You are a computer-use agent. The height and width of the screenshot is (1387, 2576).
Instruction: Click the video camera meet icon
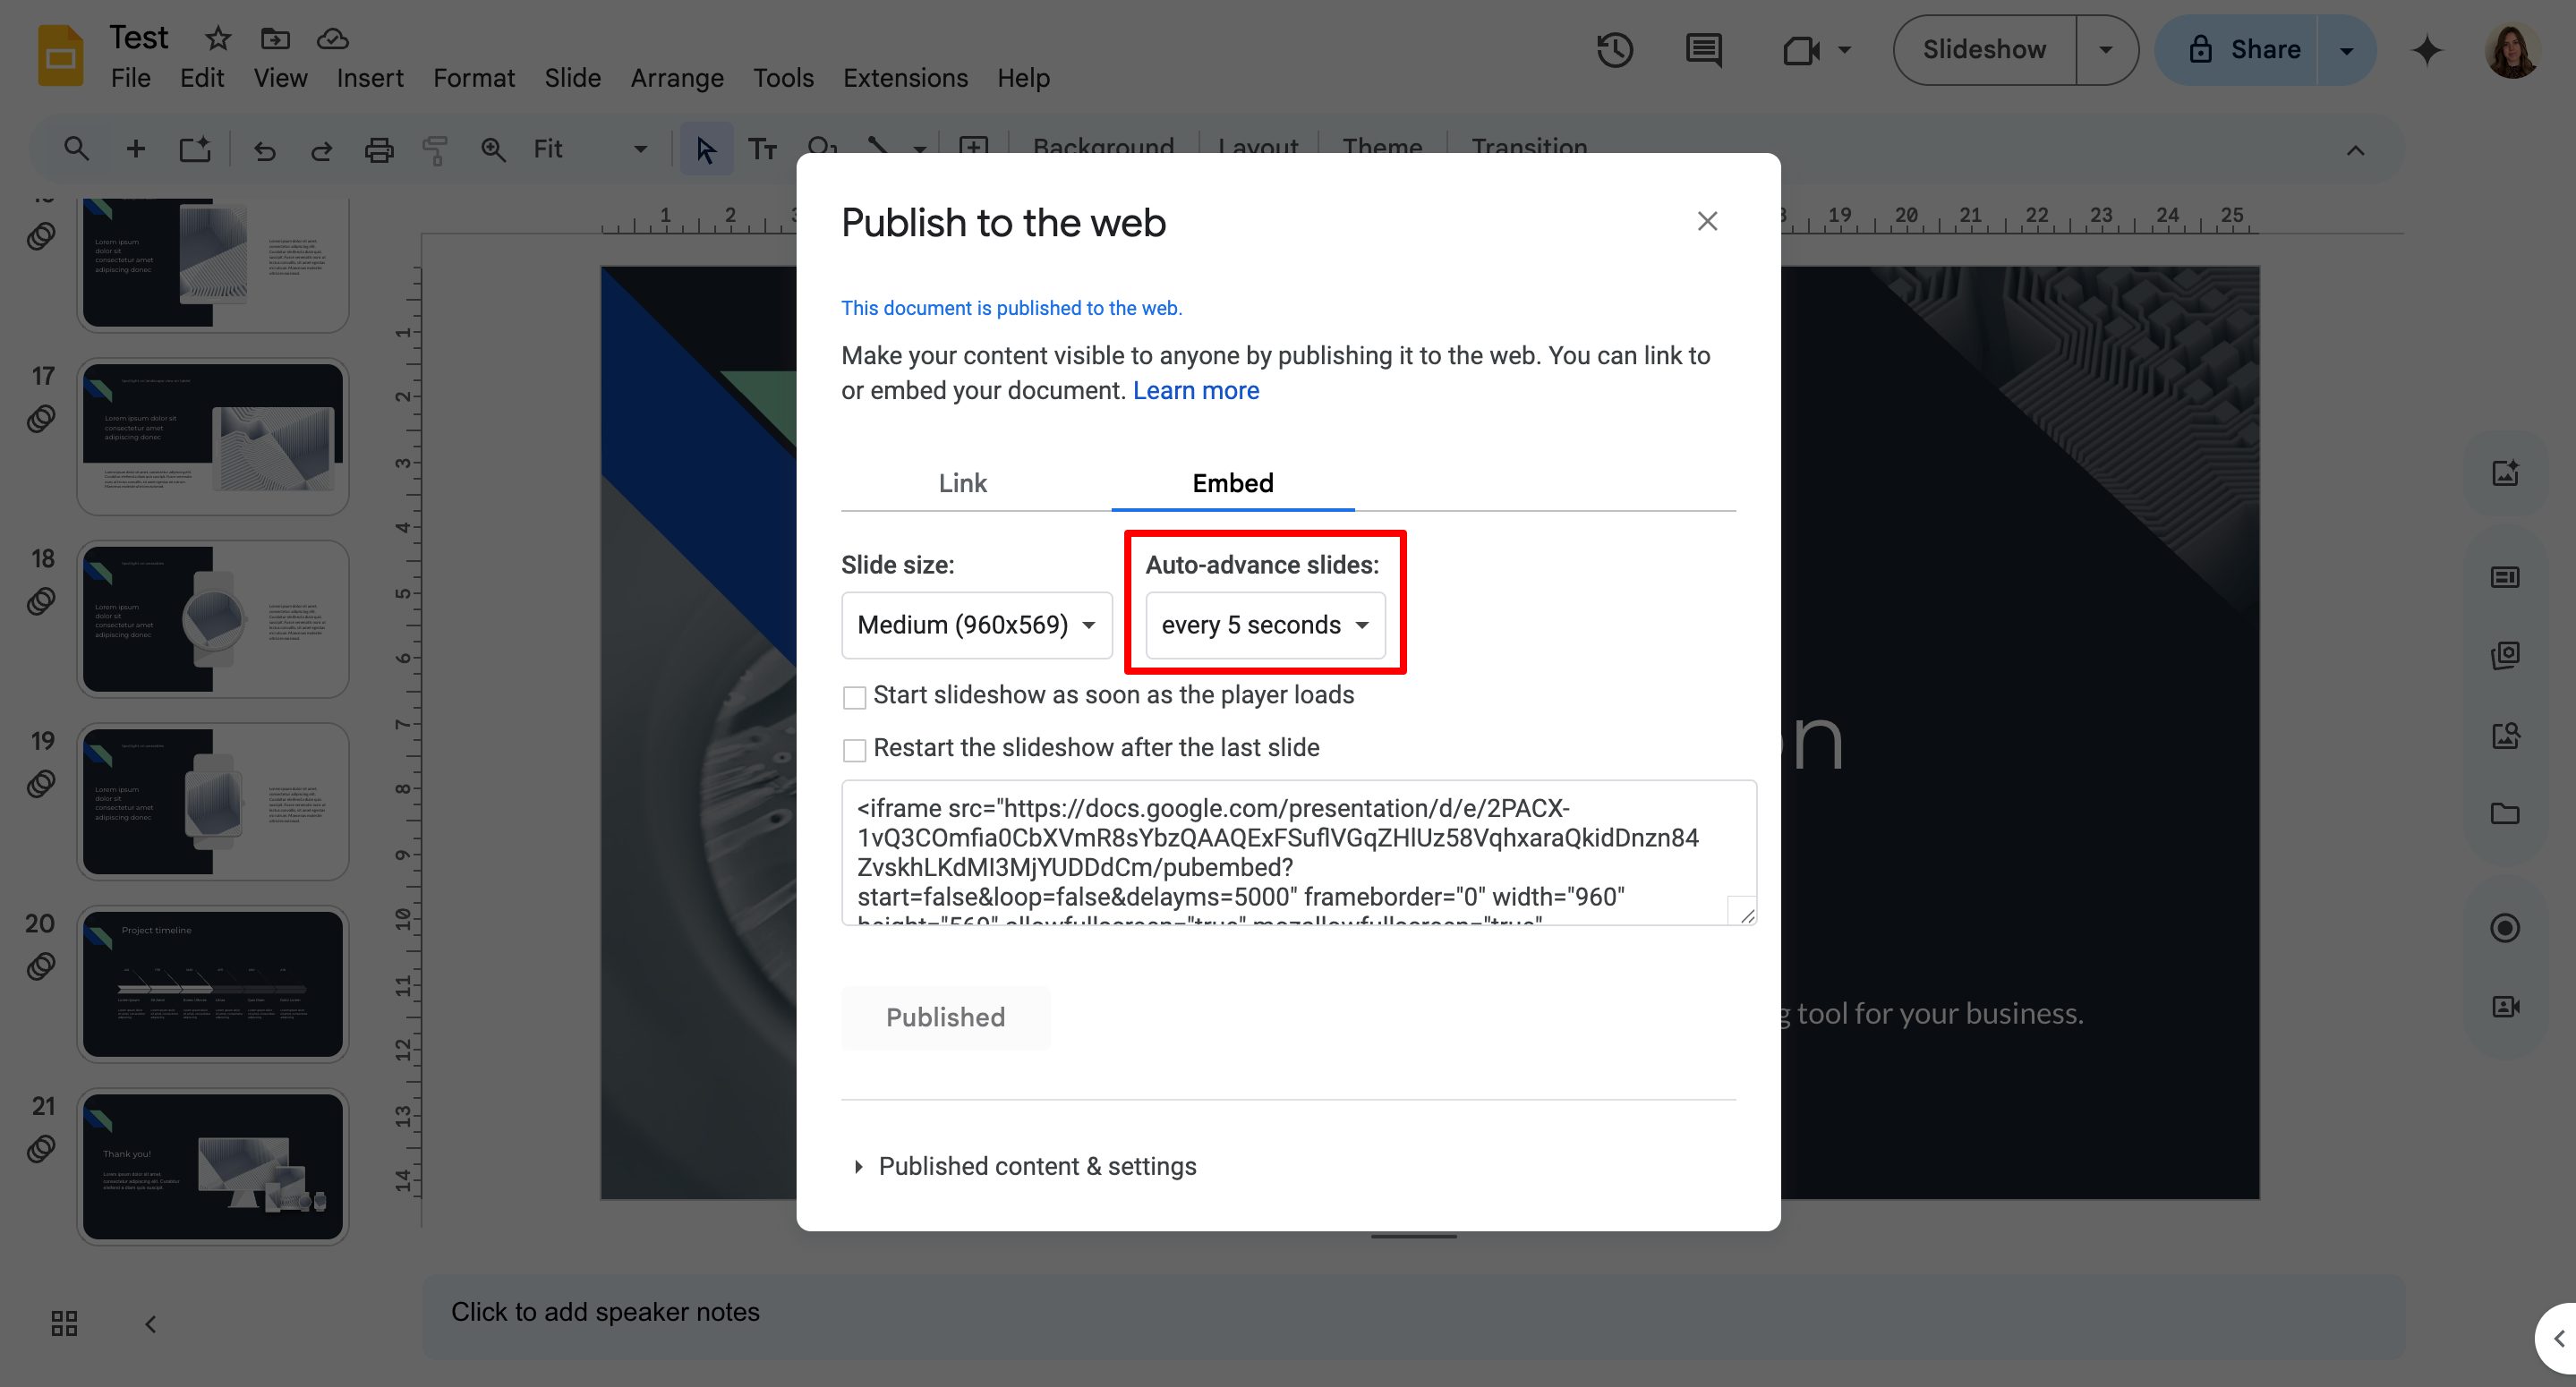click(1801, 50)
